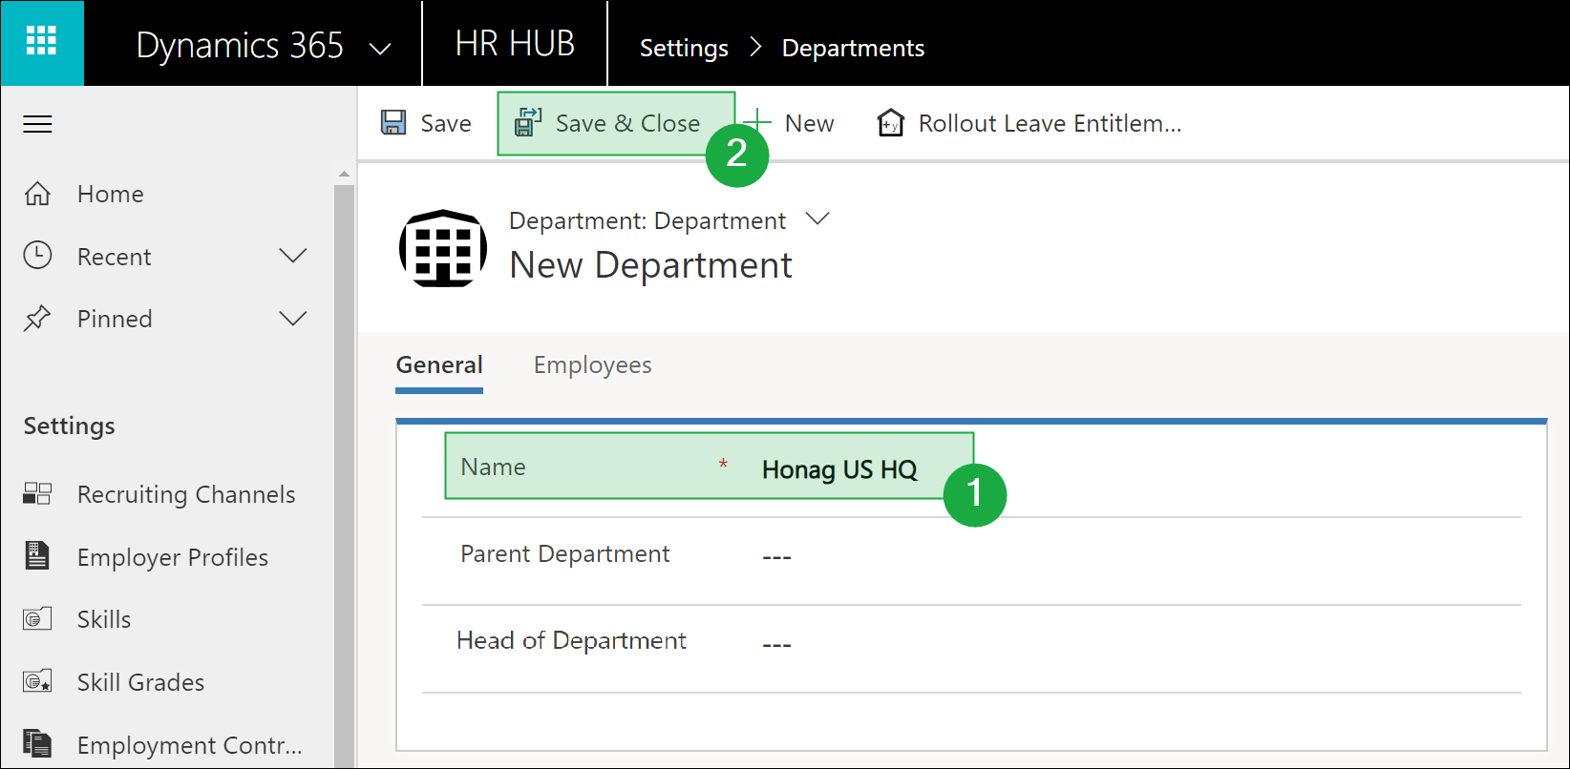Switch to the Employees tab

[x=592, y=365]
